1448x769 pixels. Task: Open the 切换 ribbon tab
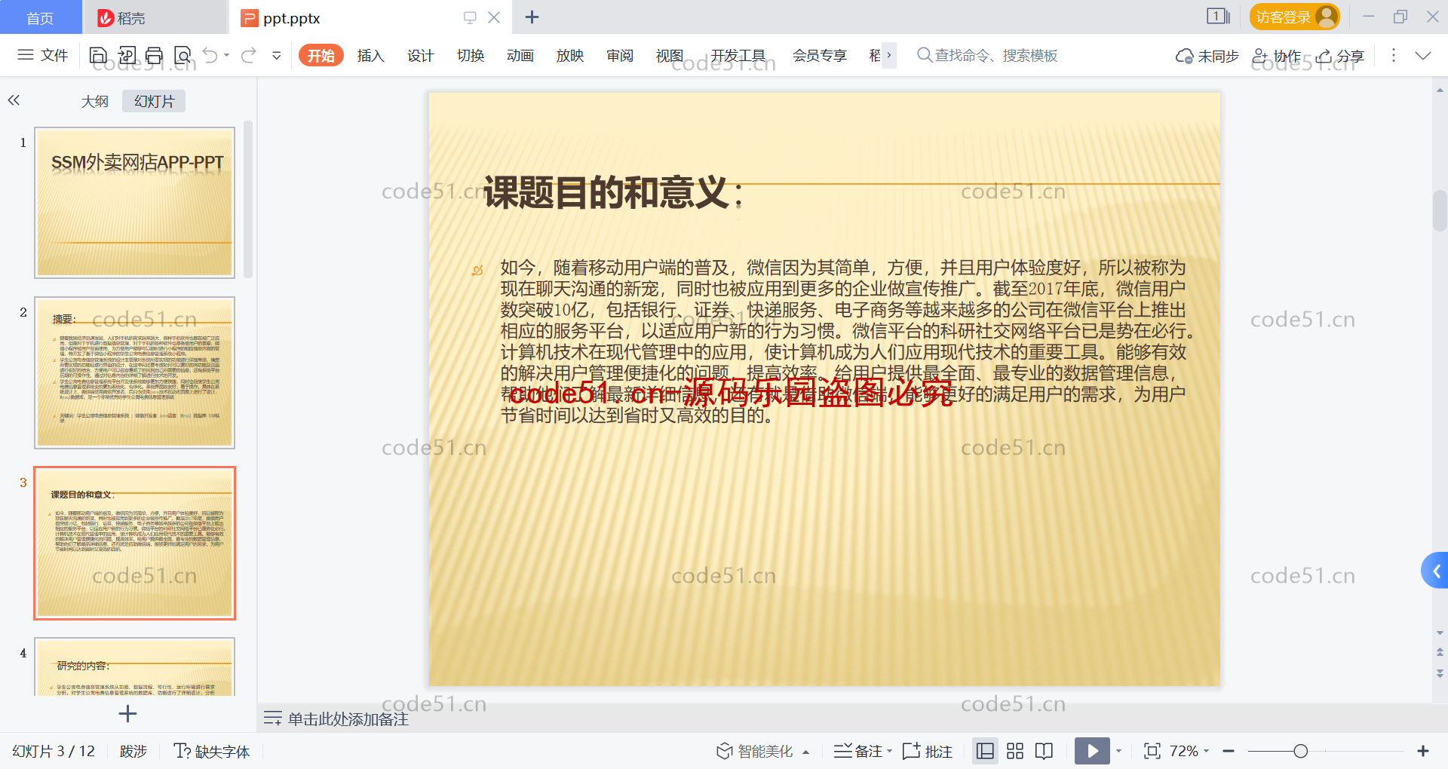coord(470,55)
